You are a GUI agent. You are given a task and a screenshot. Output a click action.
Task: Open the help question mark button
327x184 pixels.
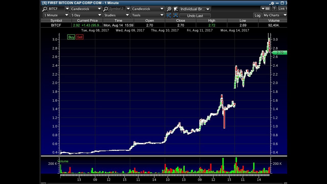[x=274, y=9]
